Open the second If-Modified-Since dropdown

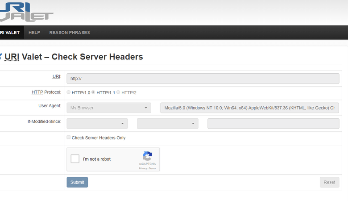pos(168,123)
